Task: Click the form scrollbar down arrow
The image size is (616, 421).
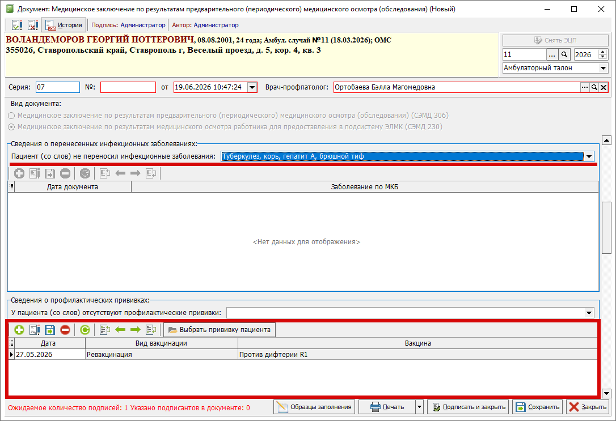Action: click(606, 393)
